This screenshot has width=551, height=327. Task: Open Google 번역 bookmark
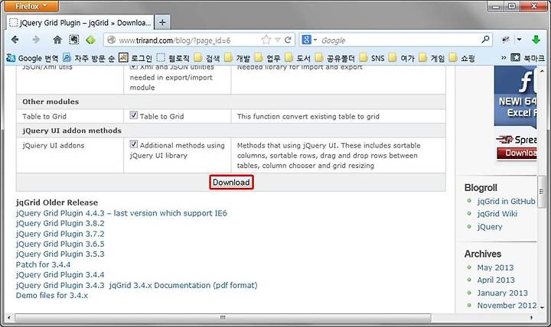click(x=32, y=58)
